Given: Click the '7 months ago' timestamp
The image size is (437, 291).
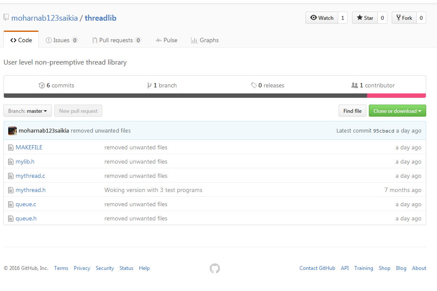Looking at the screenshot, I should 403,190.
